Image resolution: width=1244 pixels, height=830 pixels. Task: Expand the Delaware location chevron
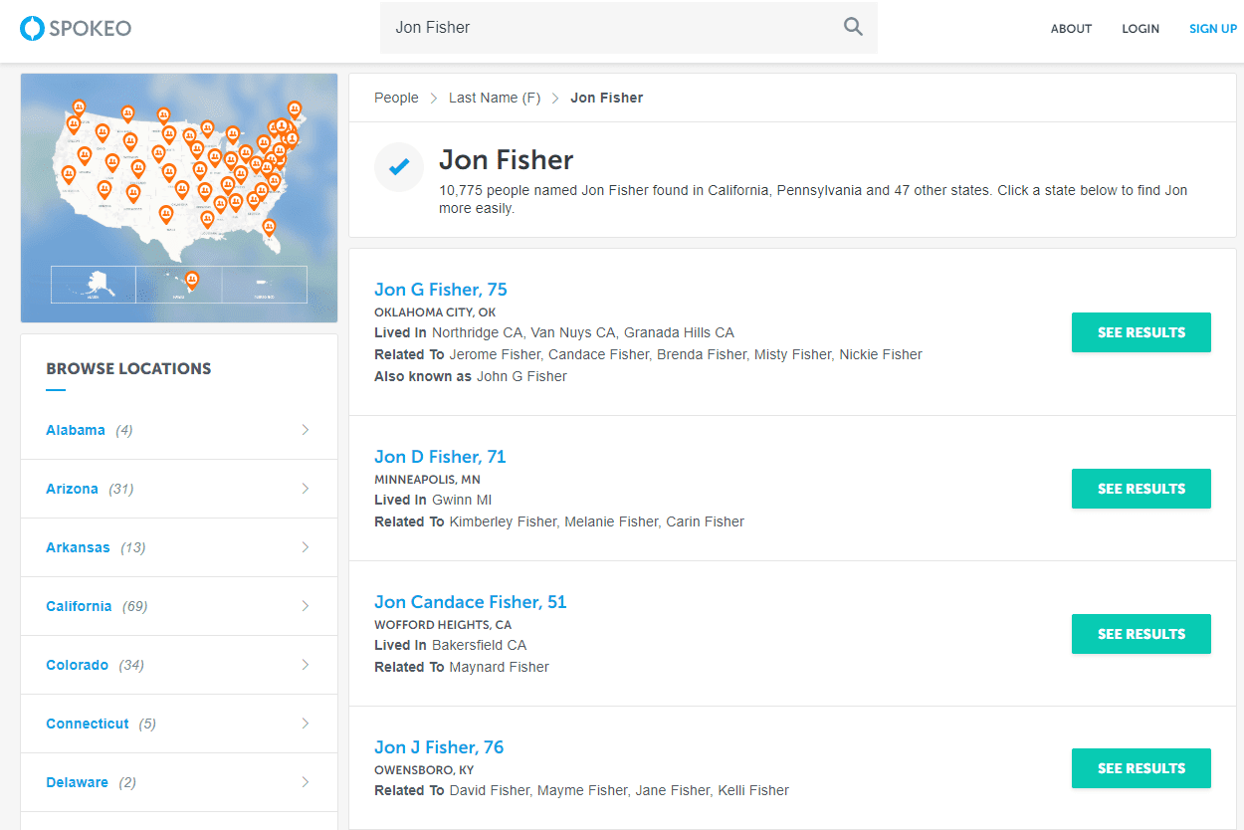[306, 782]
